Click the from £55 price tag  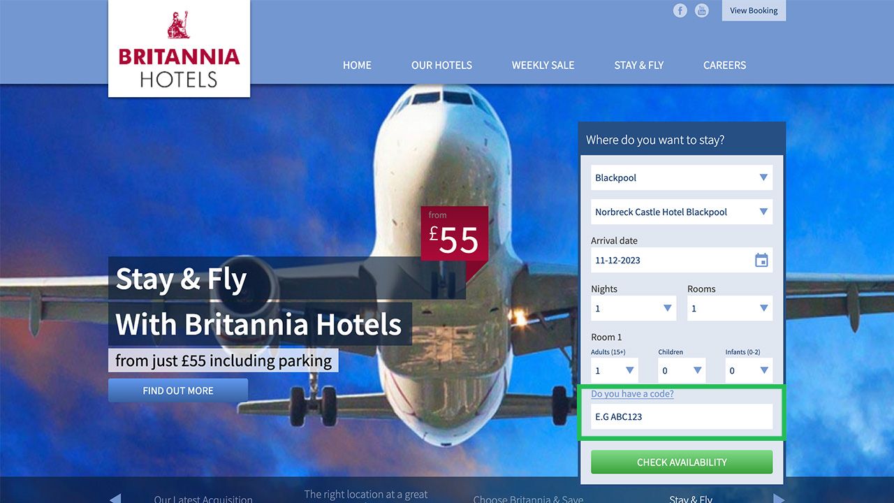tap(454, 233)
